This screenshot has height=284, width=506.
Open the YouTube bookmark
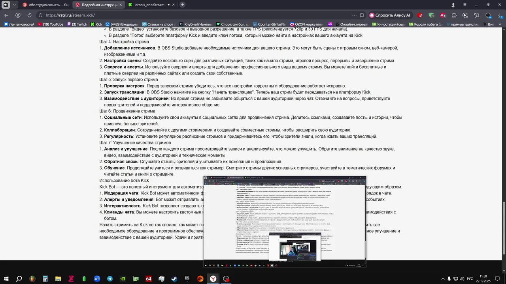click(x=50, y=24)
